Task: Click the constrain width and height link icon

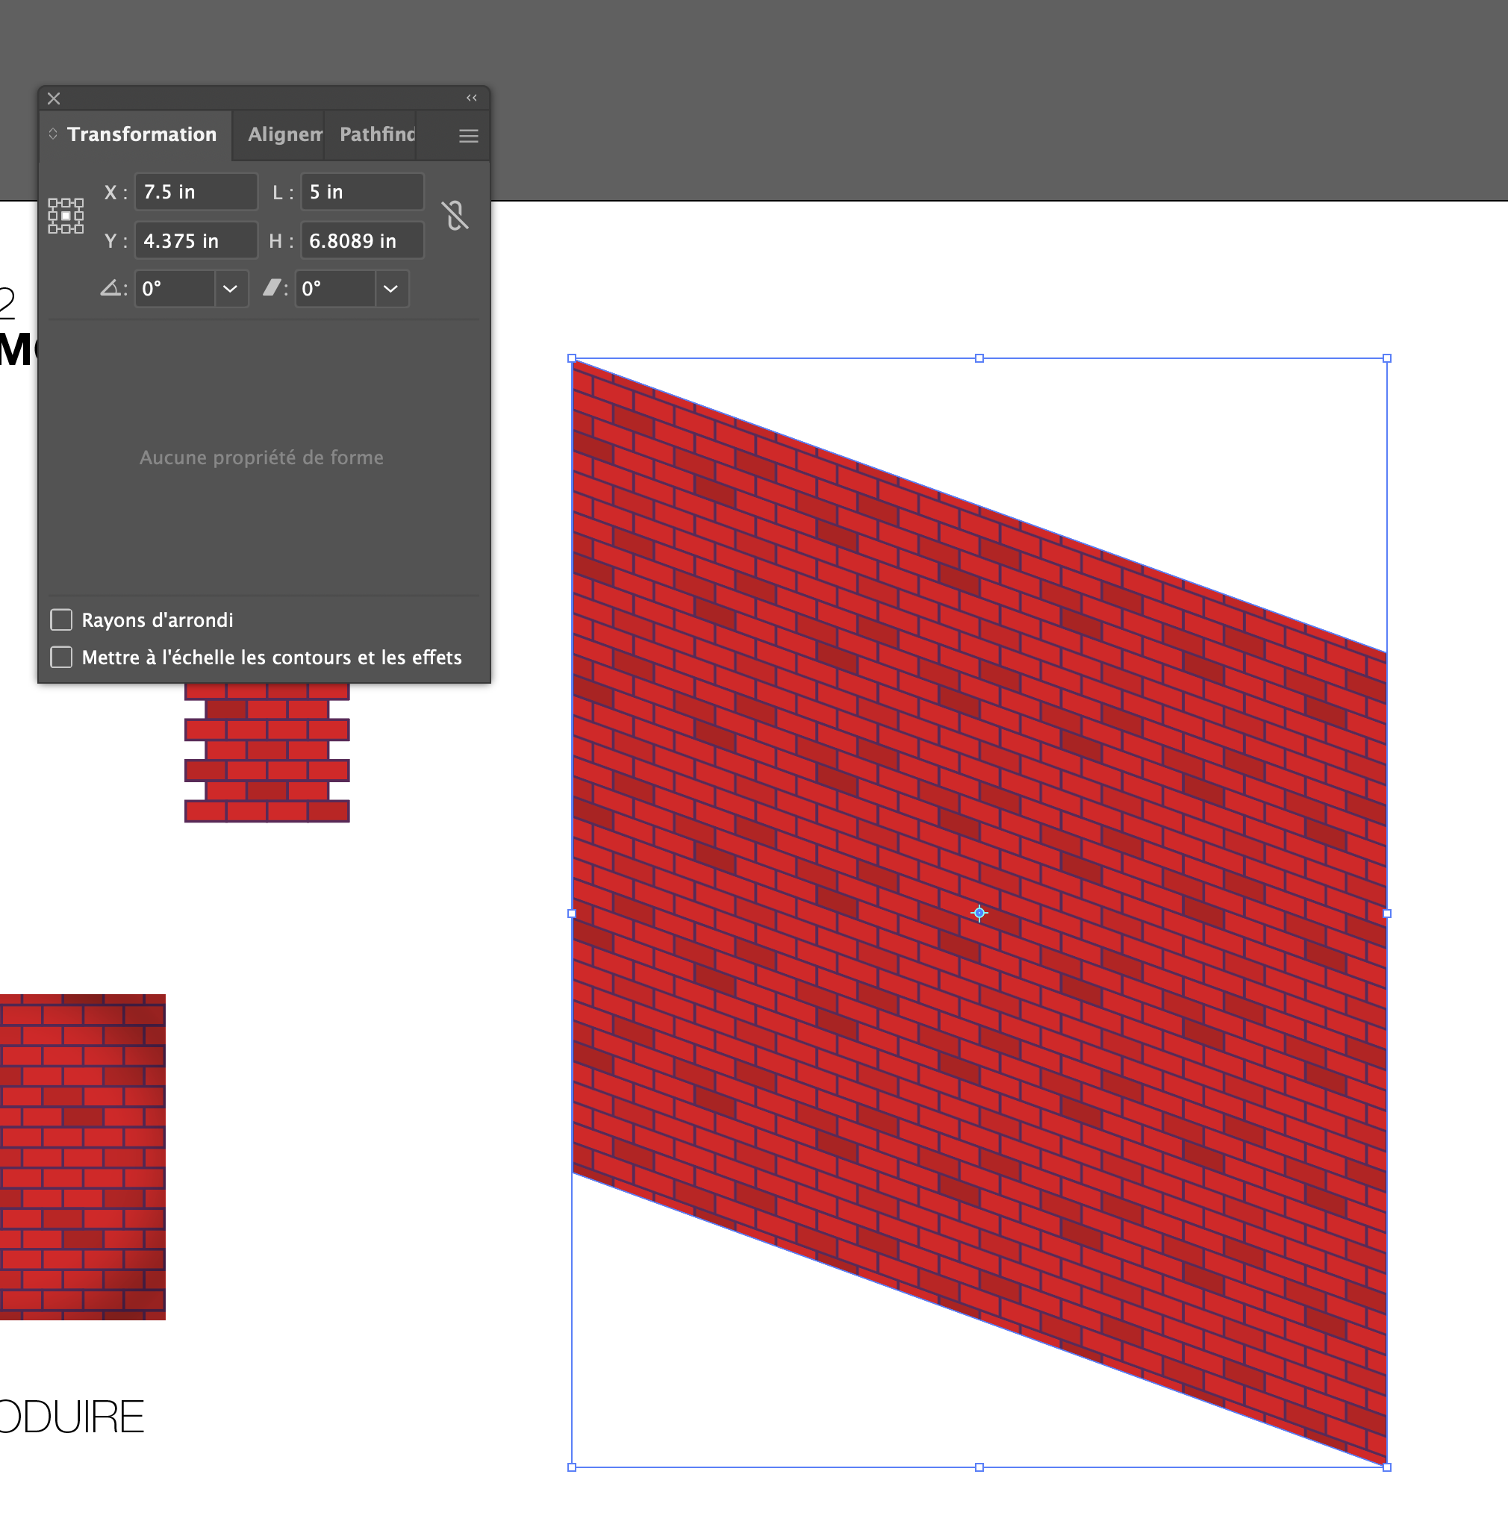Action: tap(456, 216)
